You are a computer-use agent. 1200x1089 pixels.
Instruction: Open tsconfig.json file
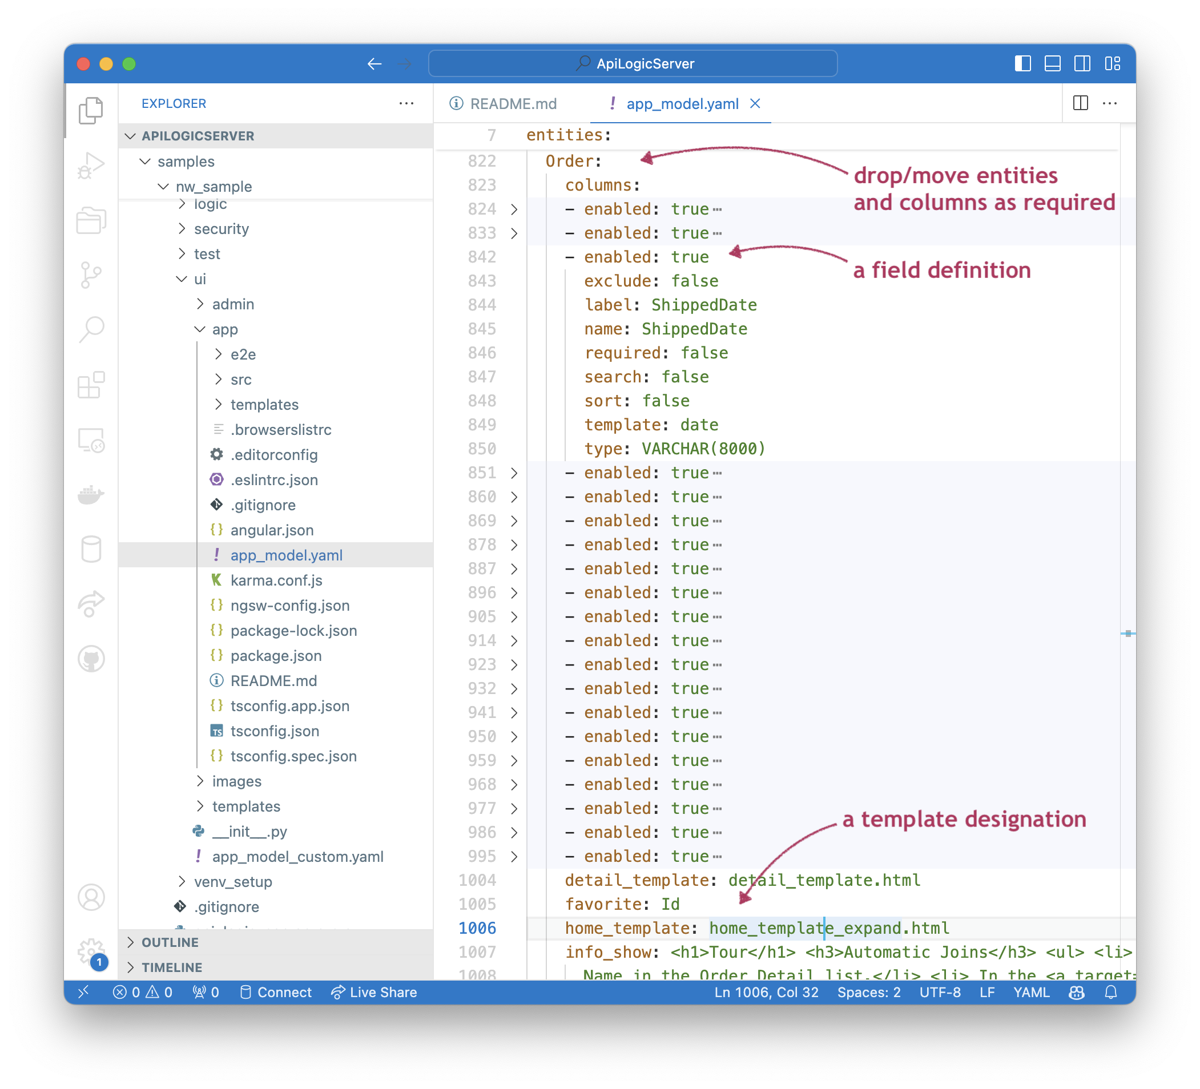[276, 731]
